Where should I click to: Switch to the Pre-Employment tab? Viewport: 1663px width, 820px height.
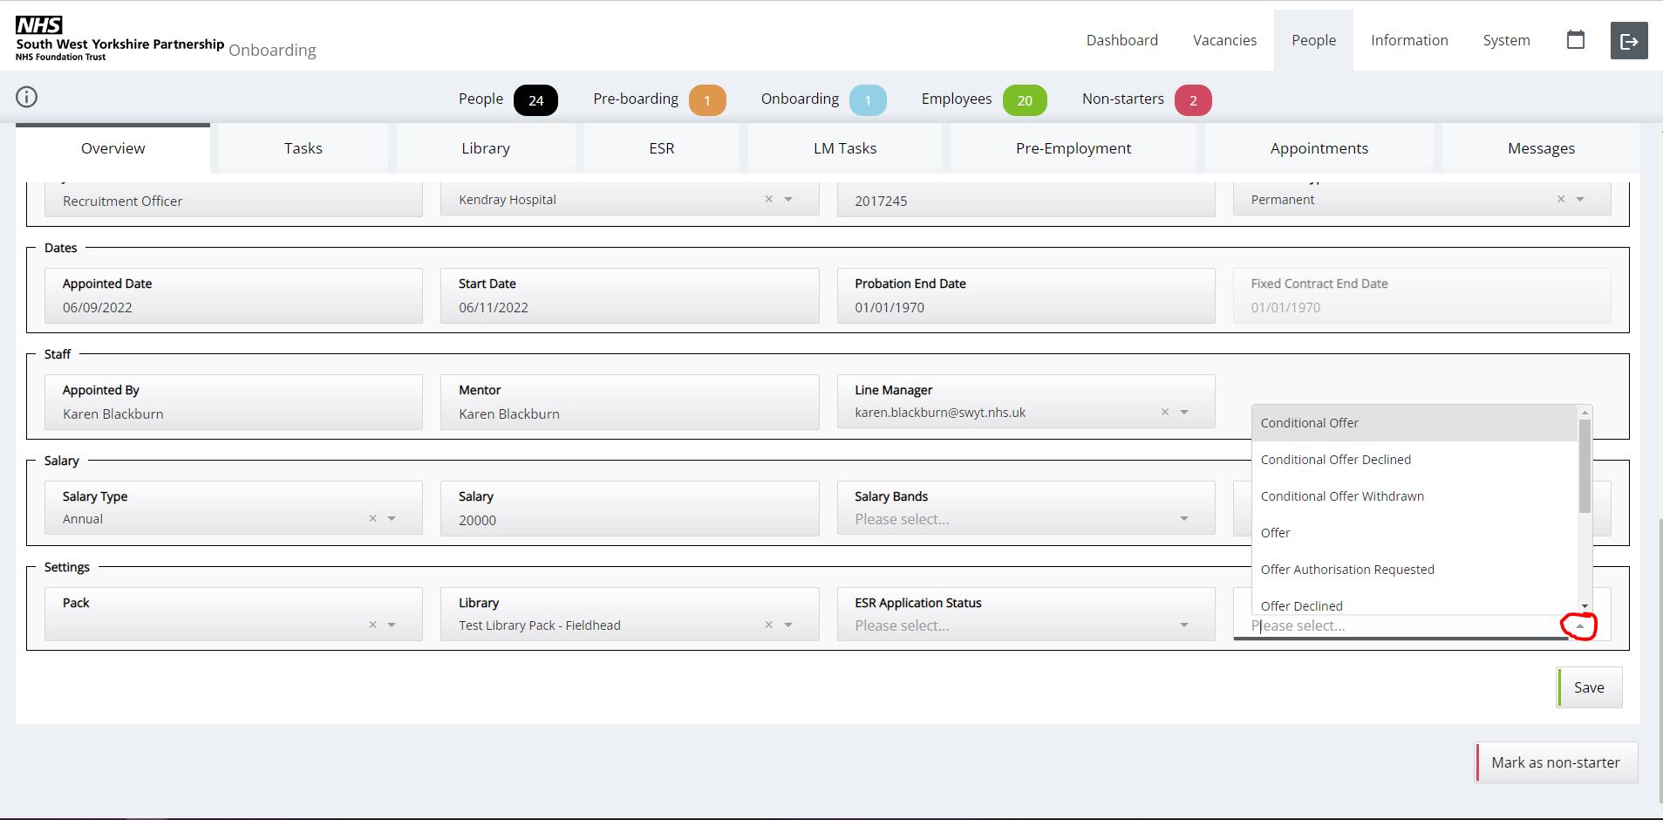tap(1073, 148)
